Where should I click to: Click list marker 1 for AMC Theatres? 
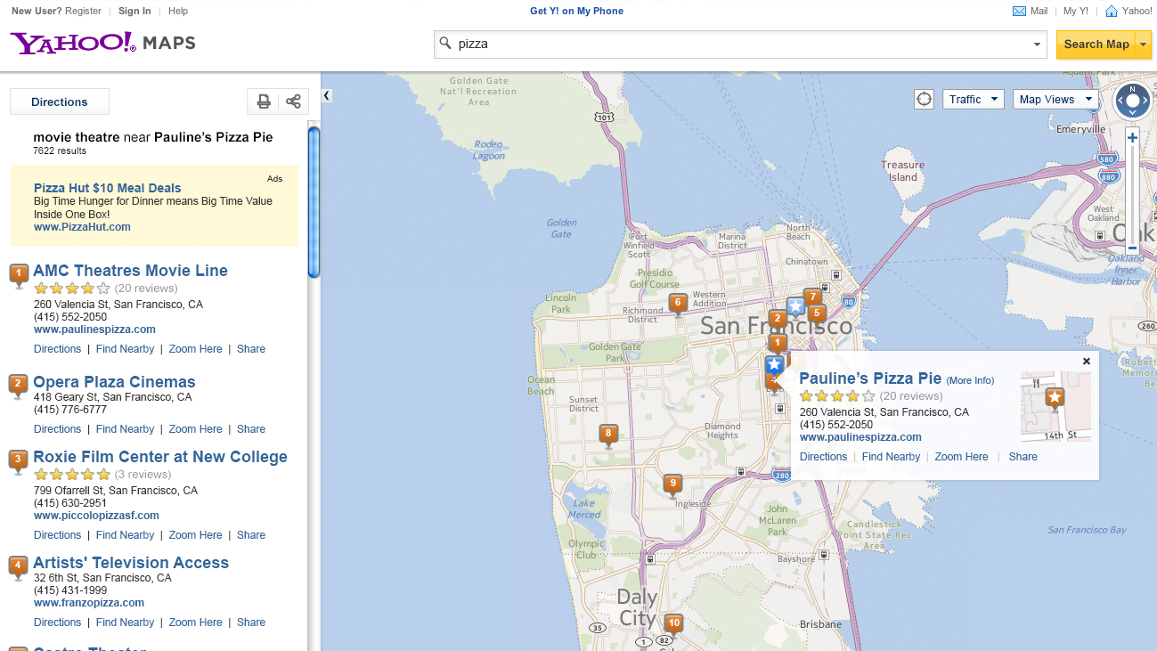click(x=19, y=275)
